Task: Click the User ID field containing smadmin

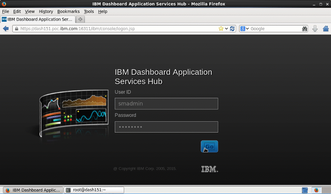Action: [x=166, y=103]
